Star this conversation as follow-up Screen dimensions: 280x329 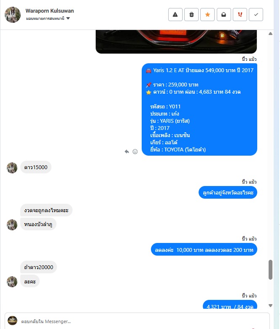(x=207, y=15)
